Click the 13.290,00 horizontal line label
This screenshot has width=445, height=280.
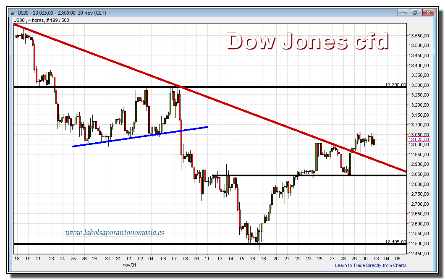[x=395, y=84]
